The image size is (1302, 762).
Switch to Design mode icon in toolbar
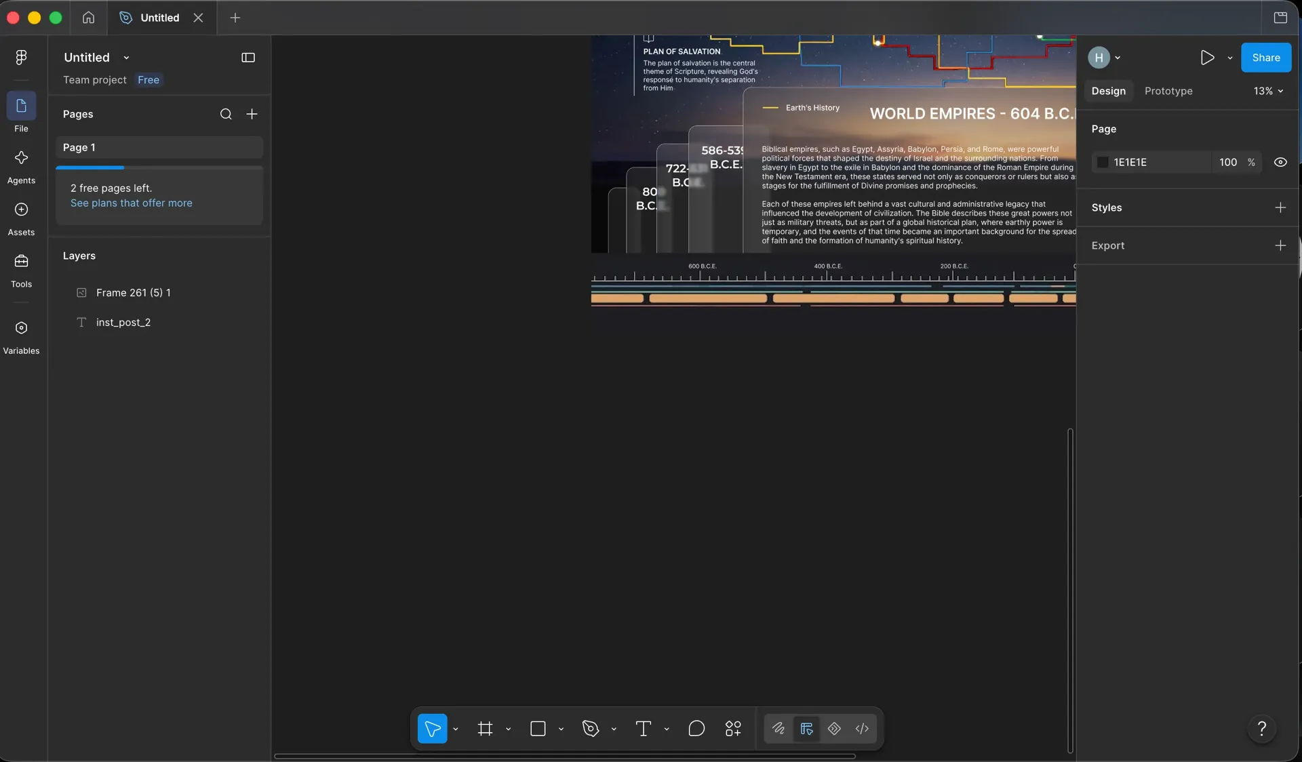[x=806, y=729]
